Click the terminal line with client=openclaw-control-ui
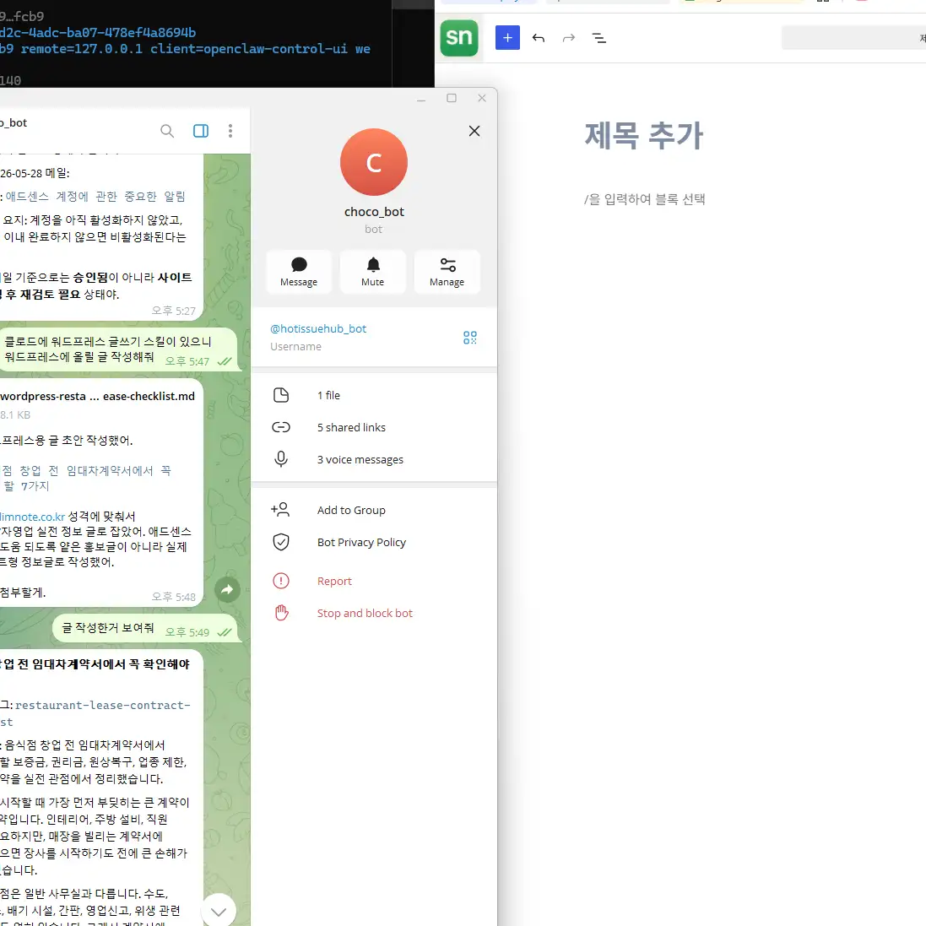Image resolution: width=926 pixels, height=926 pixels. [x=186, y=49]
